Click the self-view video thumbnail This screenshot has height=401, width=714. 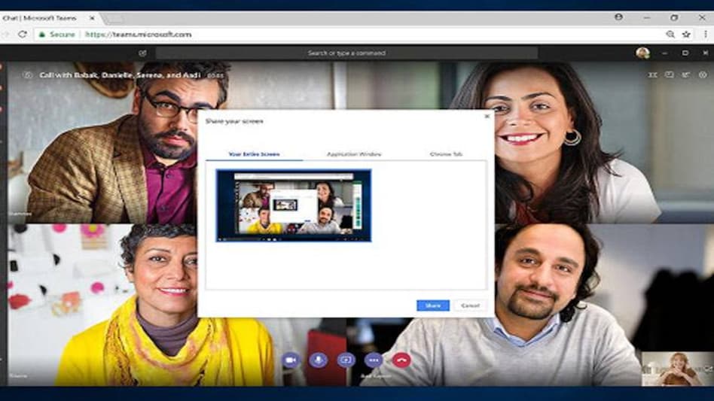click(x=678, y=369)
